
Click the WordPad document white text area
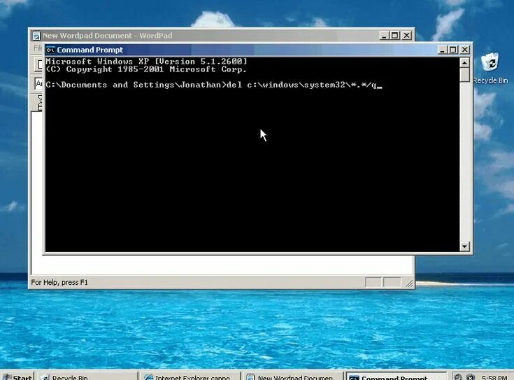point(222,264)
